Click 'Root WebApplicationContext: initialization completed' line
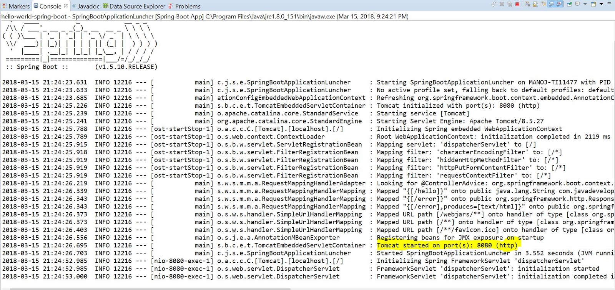615x290 pixels. 494,137
